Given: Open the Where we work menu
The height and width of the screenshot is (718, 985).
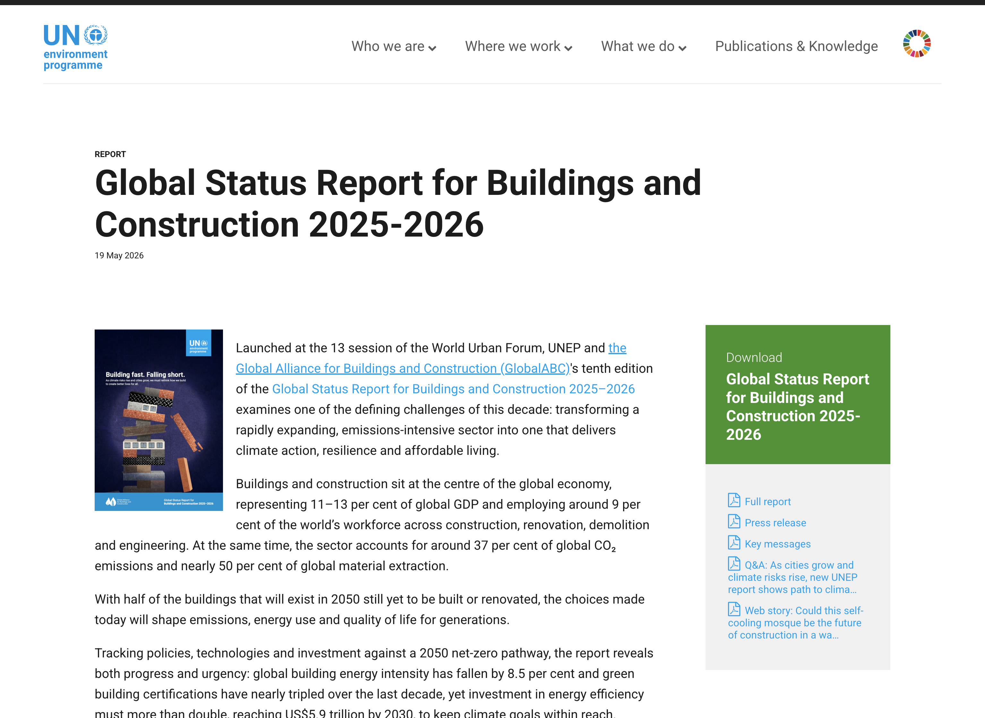Looking at the screenshot, I should pyautogui.click(x=518, y=46).
